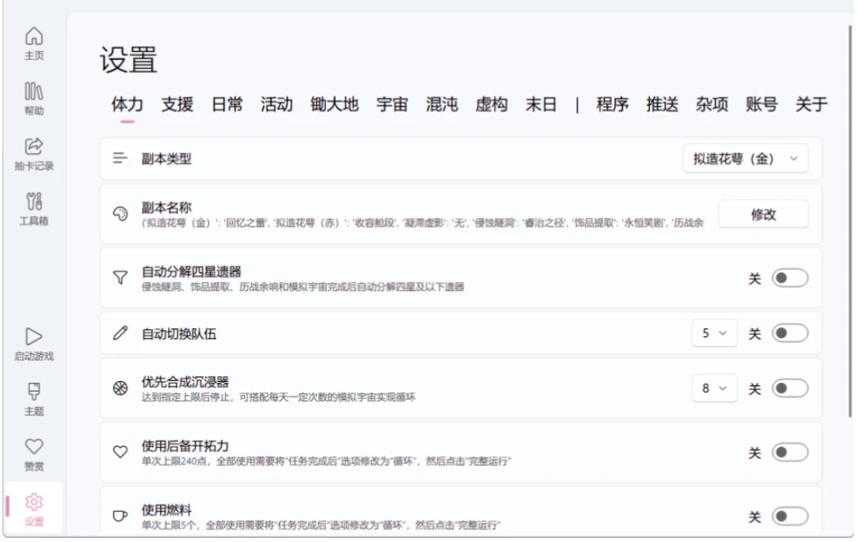This screenshot has height=542, width=858.
Task: Switch to the 宇宙 settings tab
Action: tap(392, 104)
